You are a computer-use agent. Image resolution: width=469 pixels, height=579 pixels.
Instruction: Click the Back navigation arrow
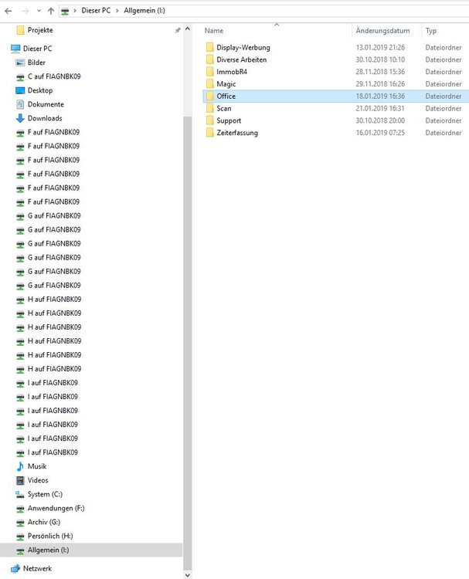(8, 11)
